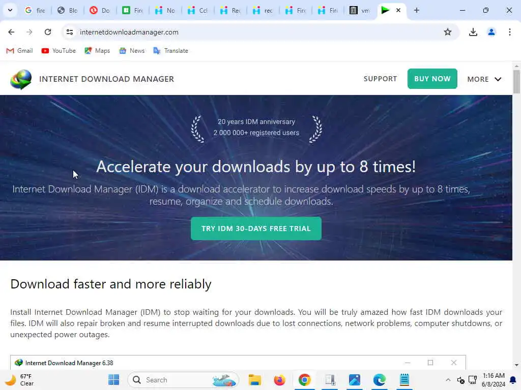Screen dimensions: 521x390
Task: Open the News bookmark
Action: click(x=132, y=51)
